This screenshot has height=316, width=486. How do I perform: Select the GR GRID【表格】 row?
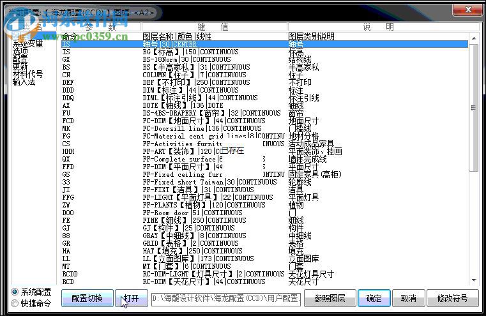264,243
